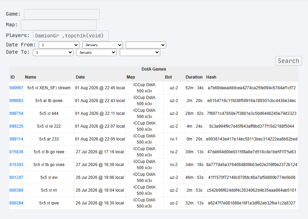Click hash starting e6154716c11fd38

252,101
